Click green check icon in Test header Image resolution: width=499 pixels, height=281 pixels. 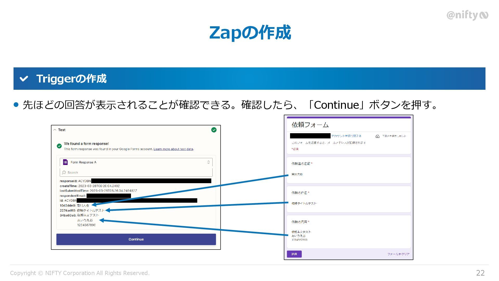[214, 130]
